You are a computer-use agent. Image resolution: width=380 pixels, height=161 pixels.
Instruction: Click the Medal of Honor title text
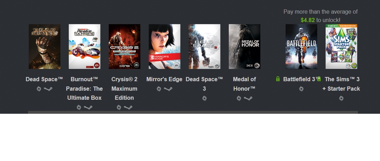(x=244, y=84)
